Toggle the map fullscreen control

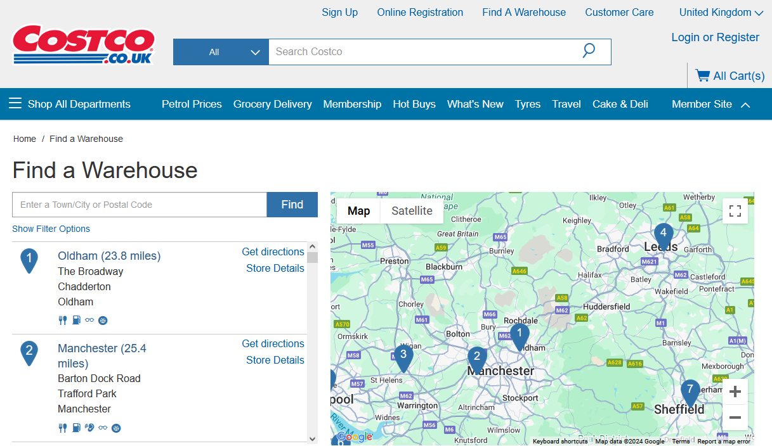735,210
